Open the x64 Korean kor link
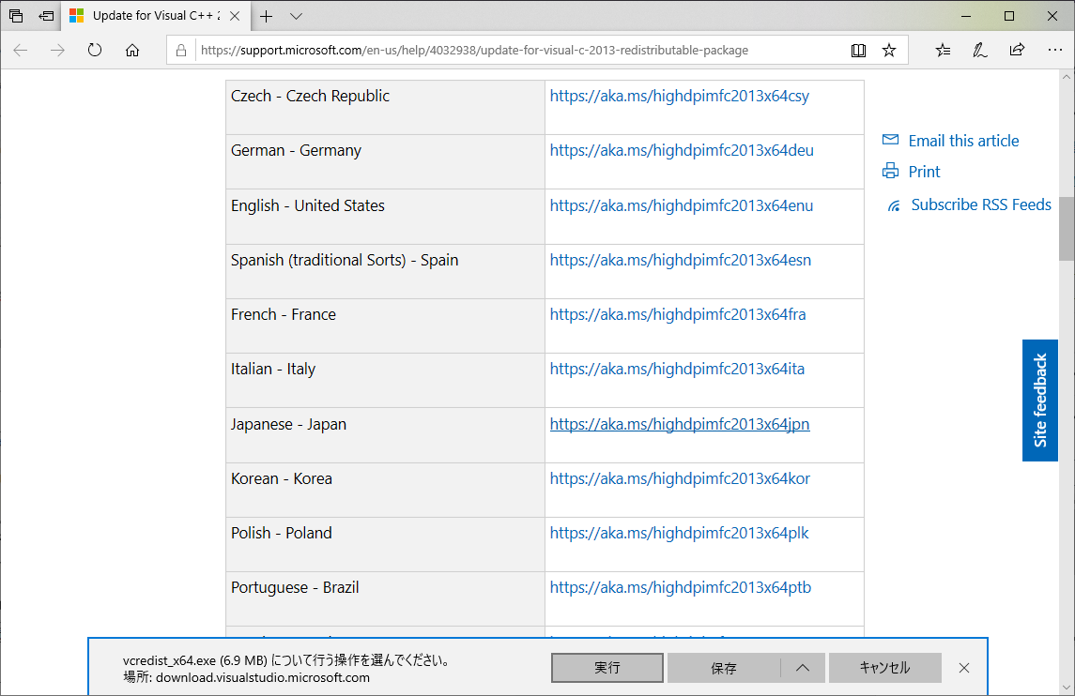 (680, 478)
